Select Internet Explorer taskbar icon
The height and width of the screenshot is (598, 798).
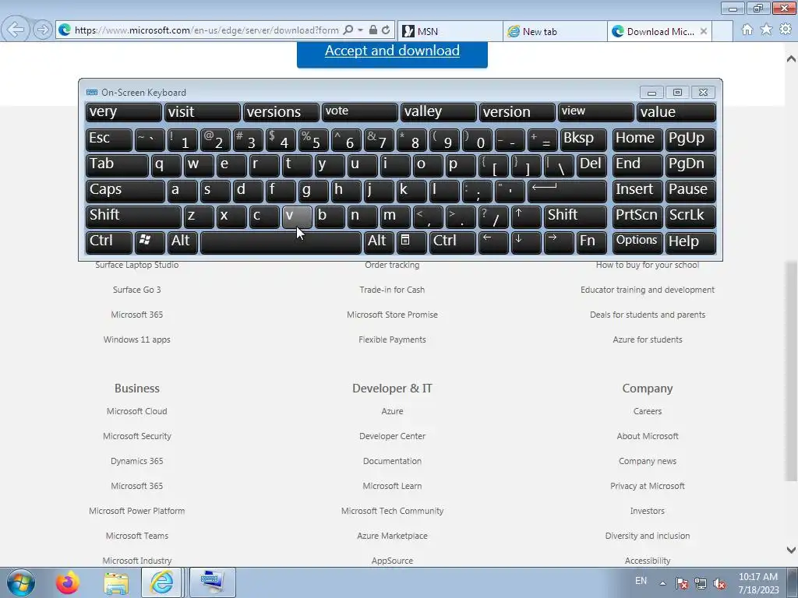click(162, 582)
